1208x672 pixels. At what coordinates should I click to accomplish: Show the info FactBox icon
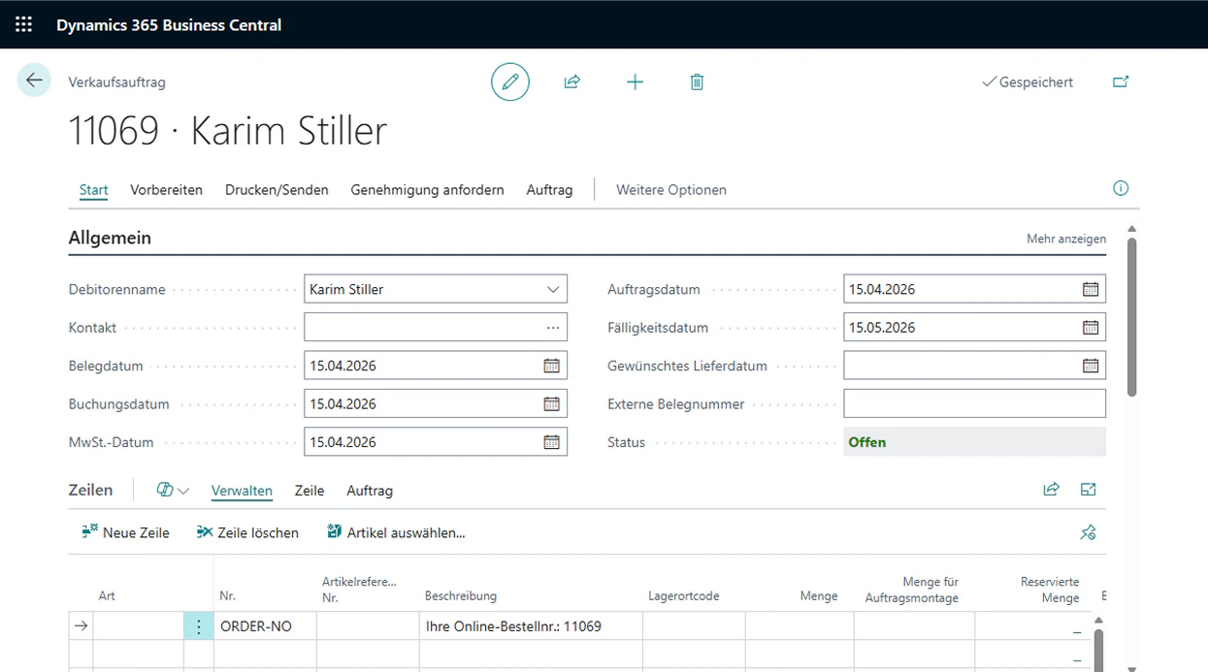click(1121, 188)
